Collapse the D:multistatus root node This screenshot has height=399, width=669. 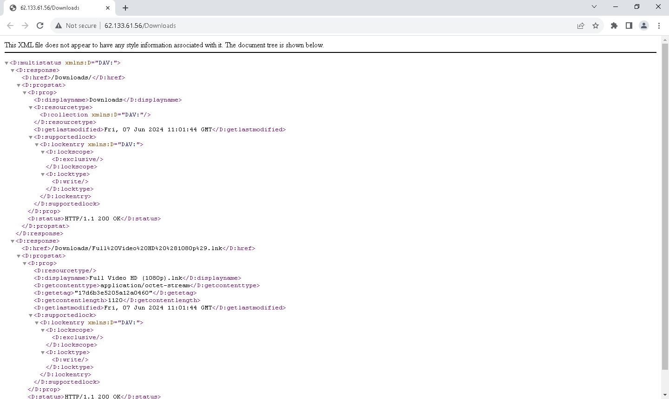7,63
